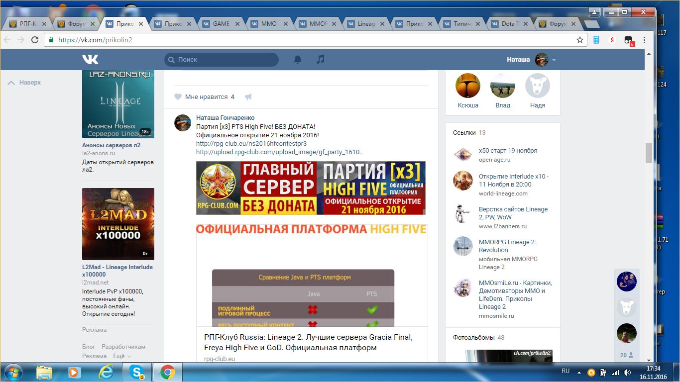Go back to top with Наверх
Image resolution: width=680 pixels, height=382 pixels.
(24, 83)
